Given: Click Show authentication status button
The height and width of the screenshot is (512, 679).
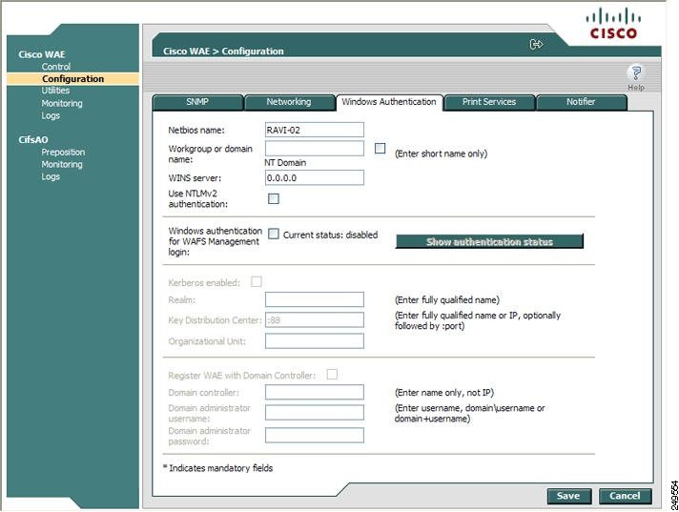Looking at the screenshot, I should coord(489,241).
